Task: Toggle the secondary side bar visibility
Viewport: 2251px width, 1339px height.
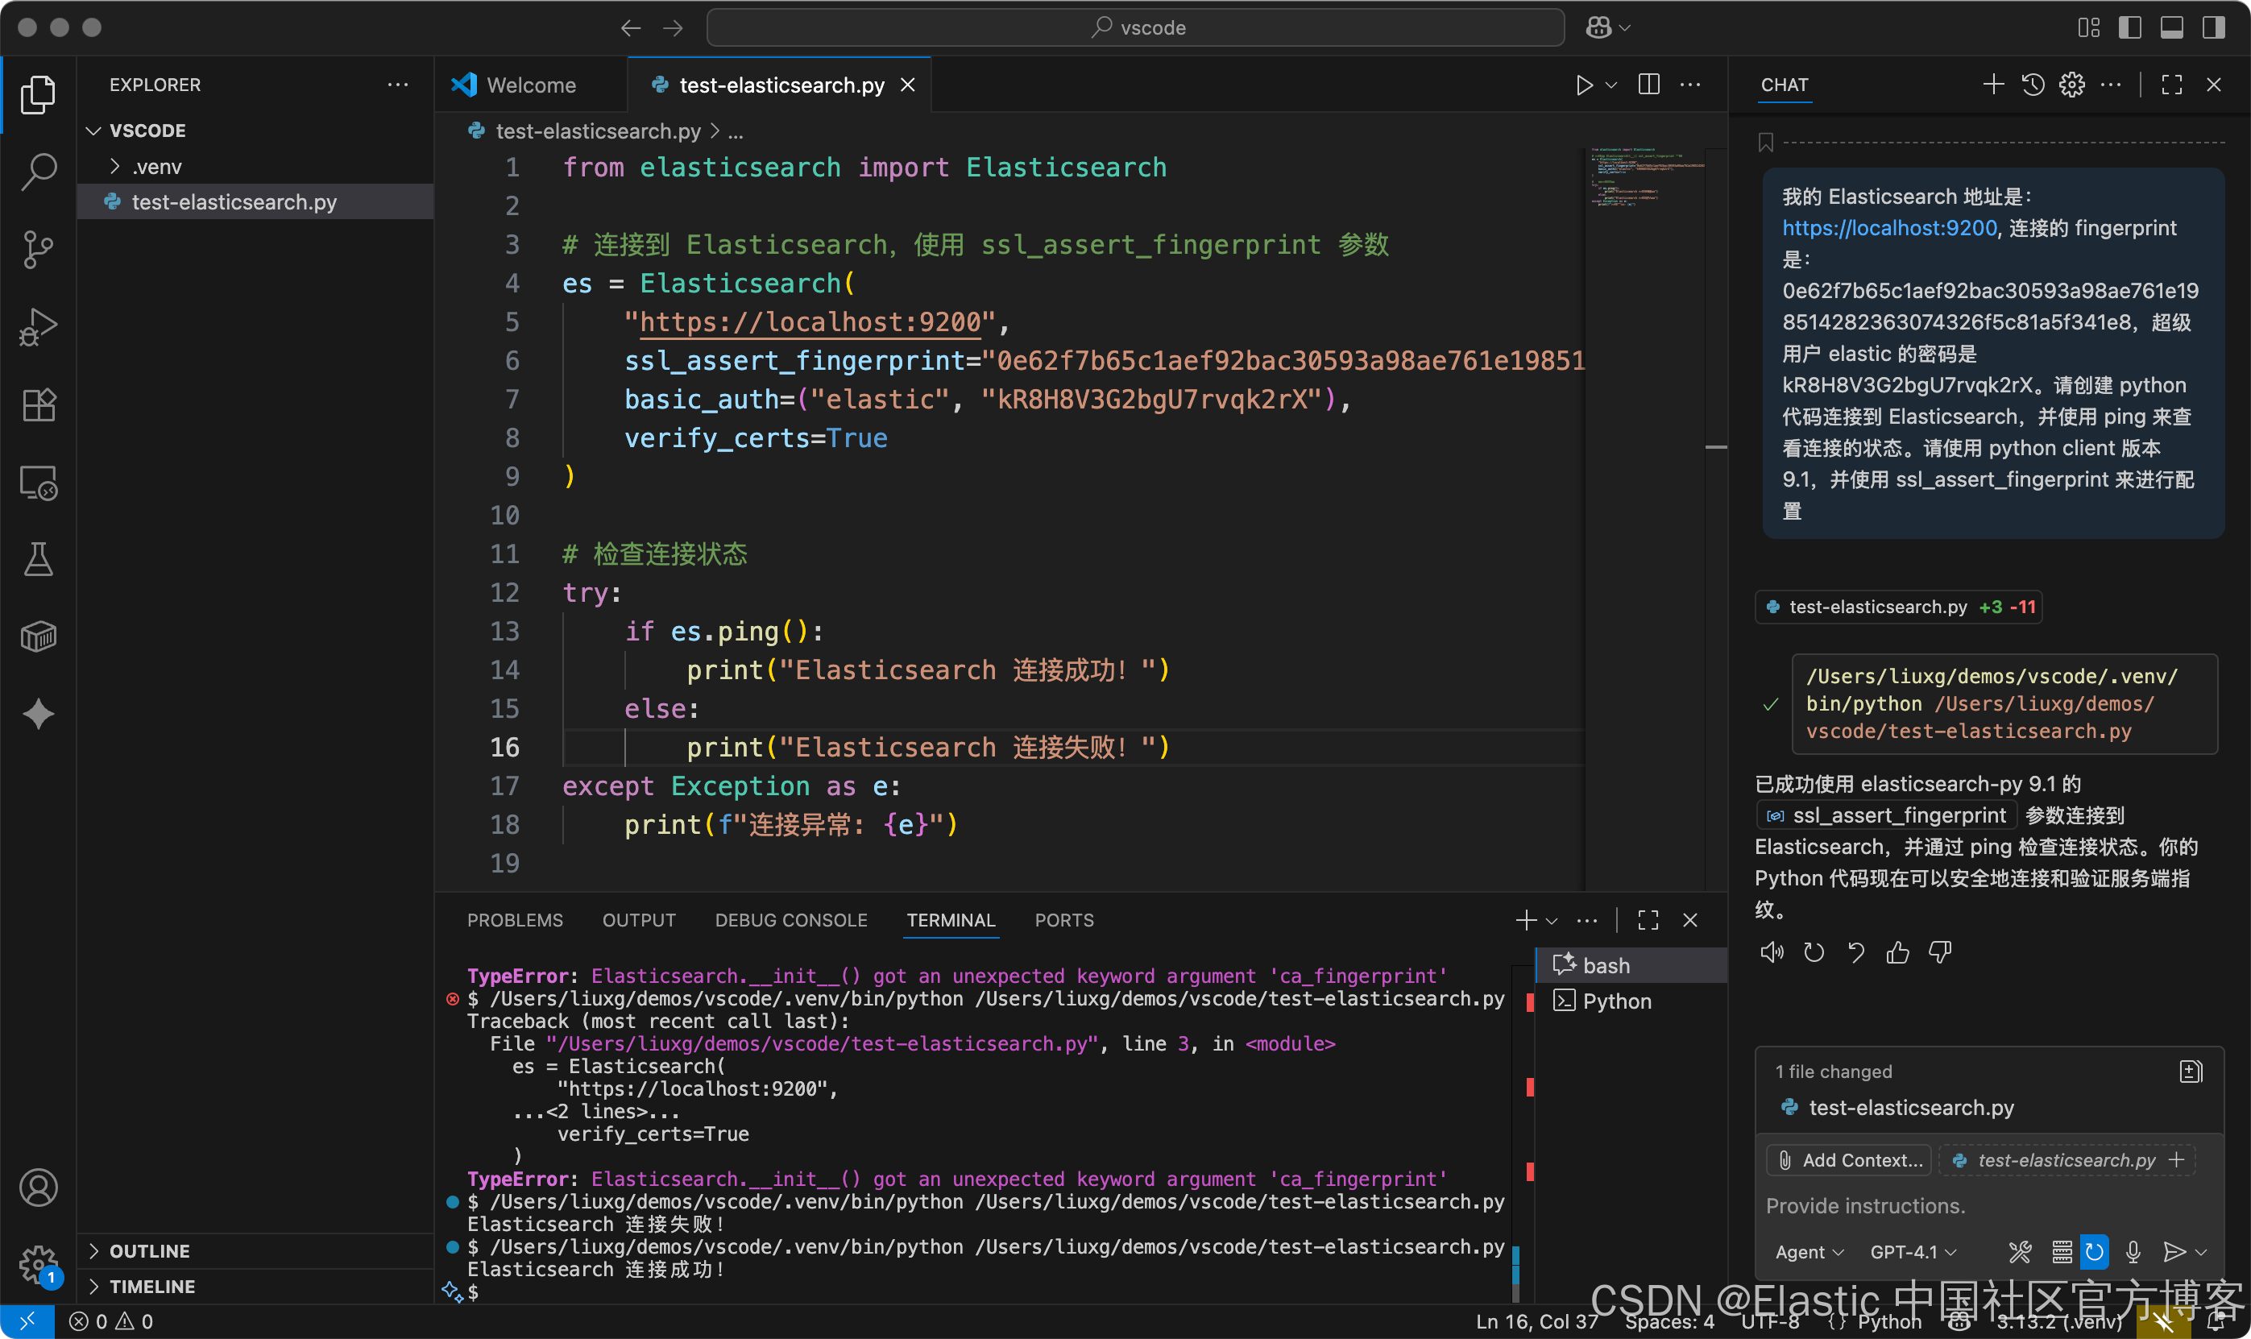Action: point(2213,28)
